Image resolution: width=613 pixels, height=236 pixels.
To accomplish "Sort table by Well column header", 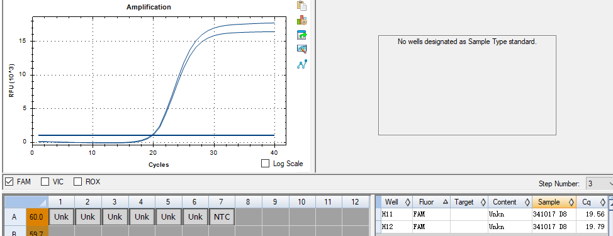I will [396, 202].
